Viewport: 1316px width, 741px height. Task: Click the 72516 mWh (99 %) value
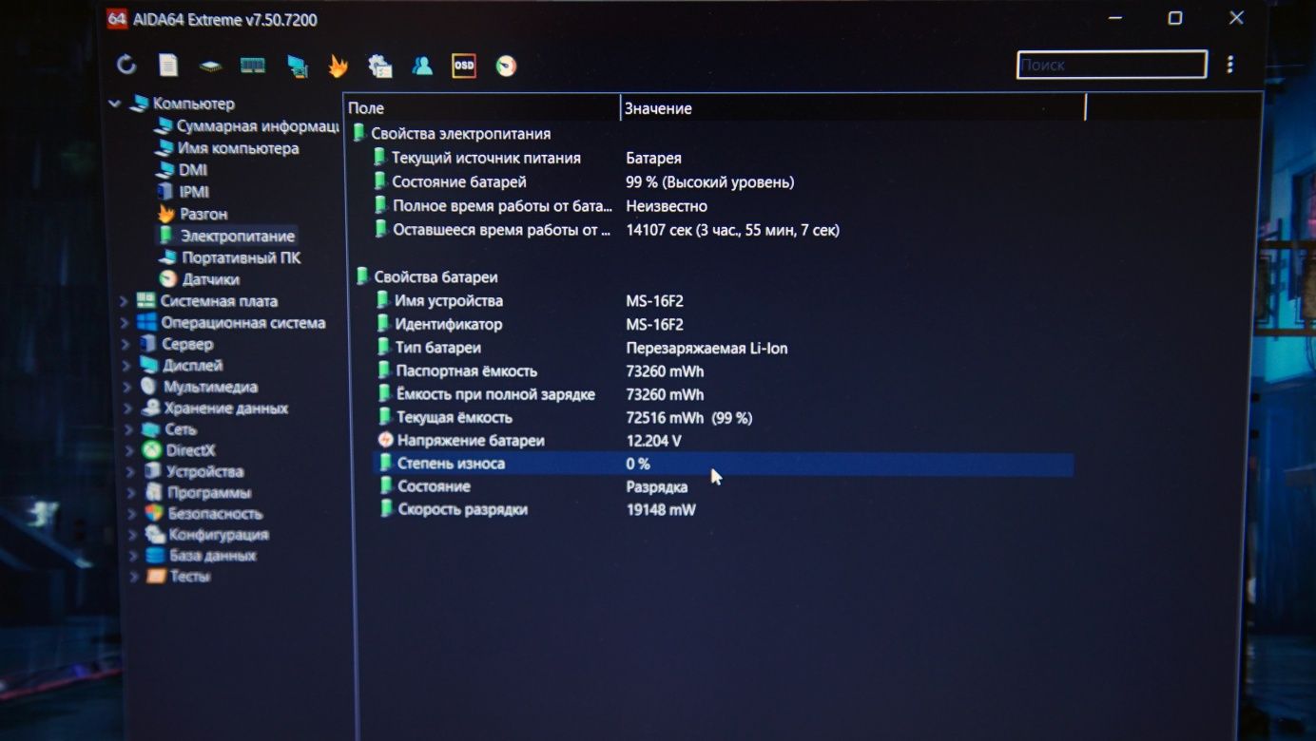coord(688,418)
